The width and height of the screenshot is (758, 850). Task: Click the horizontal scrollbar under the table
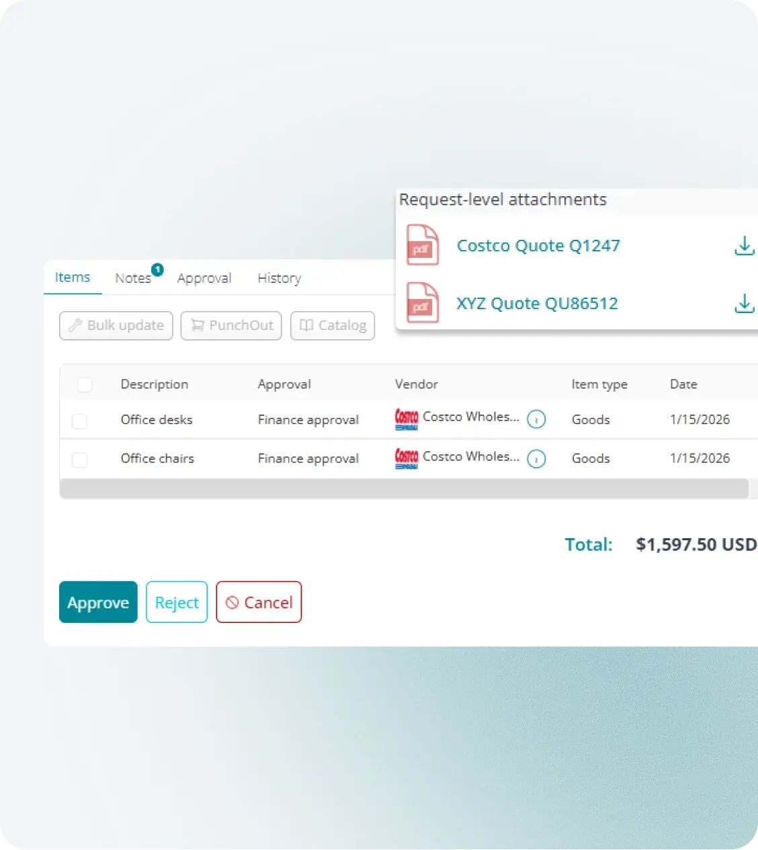(404, 488)
